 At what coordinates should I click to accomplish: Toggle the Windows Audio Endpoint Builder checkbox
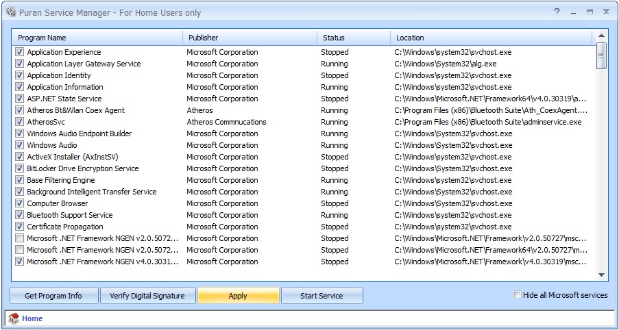(x=19, y=134)
